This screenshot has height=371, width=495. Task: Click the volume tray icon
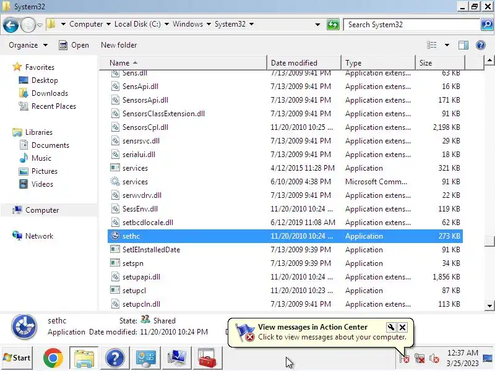434,359
